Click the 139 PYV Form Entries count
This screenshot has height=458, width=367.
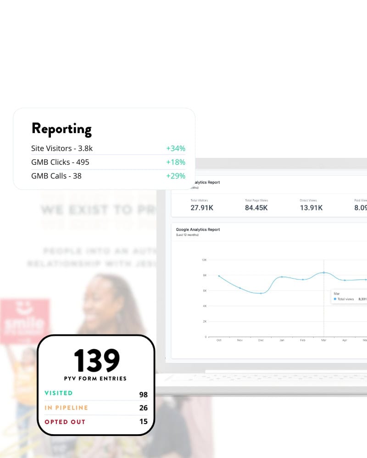click(x=95, y=361)
